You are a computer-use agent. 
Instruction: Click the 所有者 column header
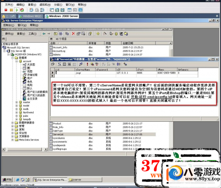pos(96,43)
